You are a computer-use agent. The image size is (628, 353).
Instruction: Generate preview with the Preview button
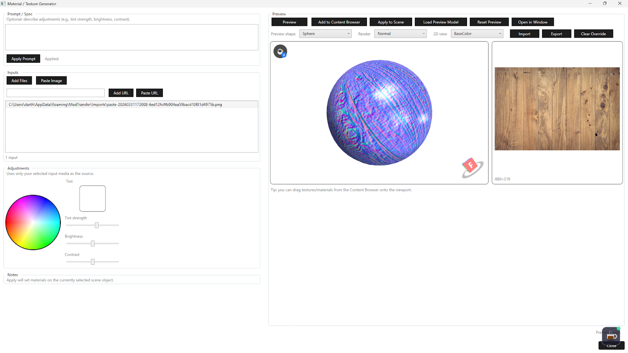tap(289, 22)
